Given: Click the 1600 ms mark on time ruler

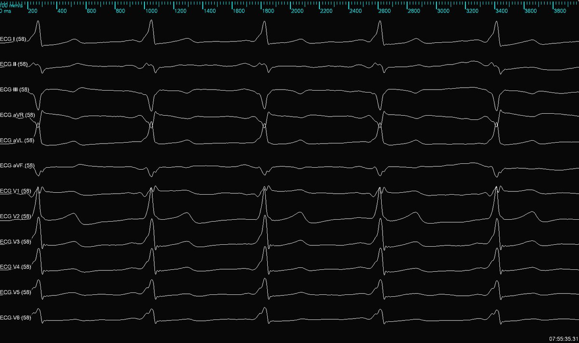Looking at the screenshot, I should click(239, 11).
